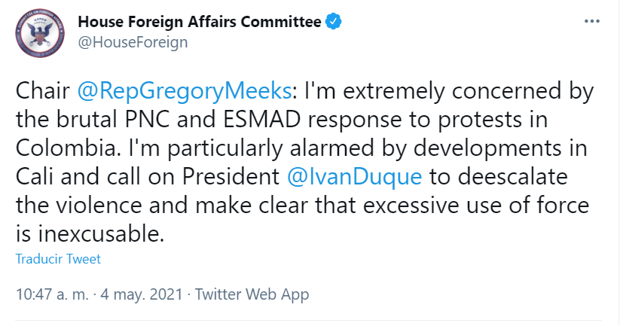
Task: Click the House Foreign Affairs Committee avatar
Action: (x=40, y=33)
